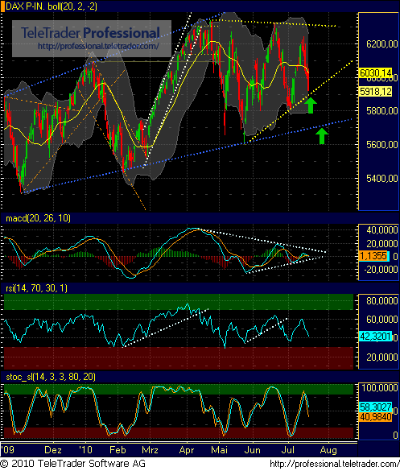The image size is (400, 471).
Task: Click the 'Dez' month label on time axis
Action: tap(53, 450)
